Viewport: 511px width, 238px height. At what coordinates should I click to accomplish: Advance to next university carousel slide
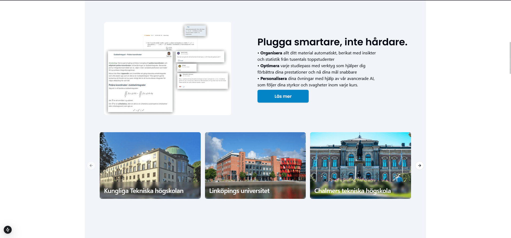420,166
